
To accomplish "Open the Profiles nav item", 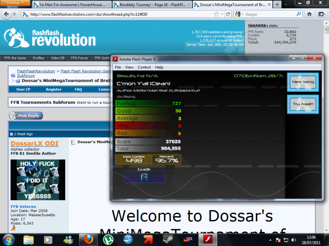I will (39, 58).
